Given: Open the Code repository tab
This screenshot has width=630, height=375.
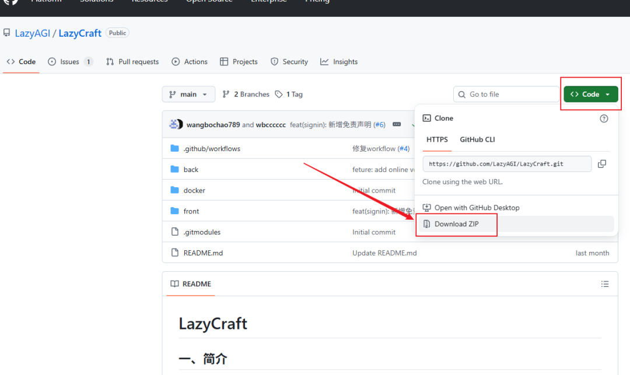Looking at the screenshot, I should point(22,62).
